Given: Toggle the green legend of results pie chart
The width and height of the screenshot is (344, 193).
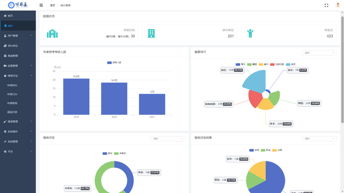Looking at the screenshot, I should pyautogui.click(x=266, y=150).
